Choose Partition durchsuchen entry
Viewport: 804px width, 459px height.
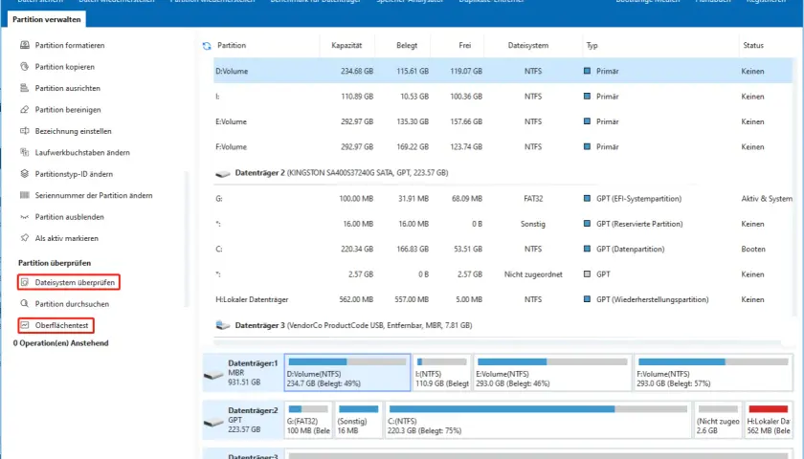pos(72,304)
